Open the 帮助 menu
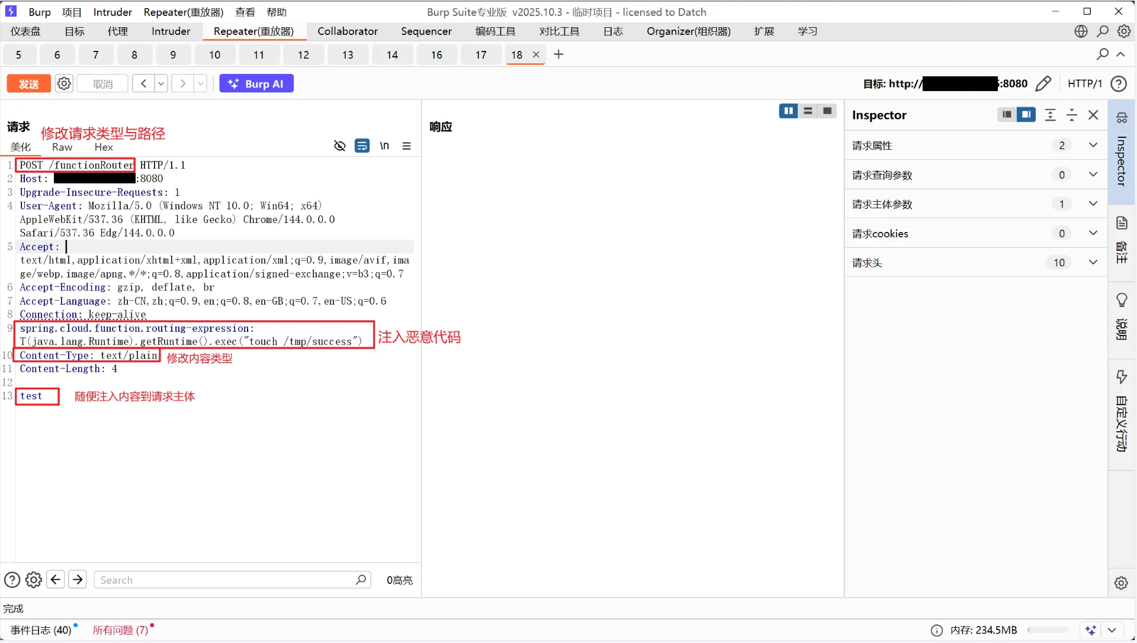 277,12
